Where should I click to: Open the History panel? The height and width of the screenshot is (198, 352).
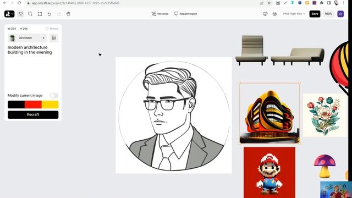(x=52, y=29)
